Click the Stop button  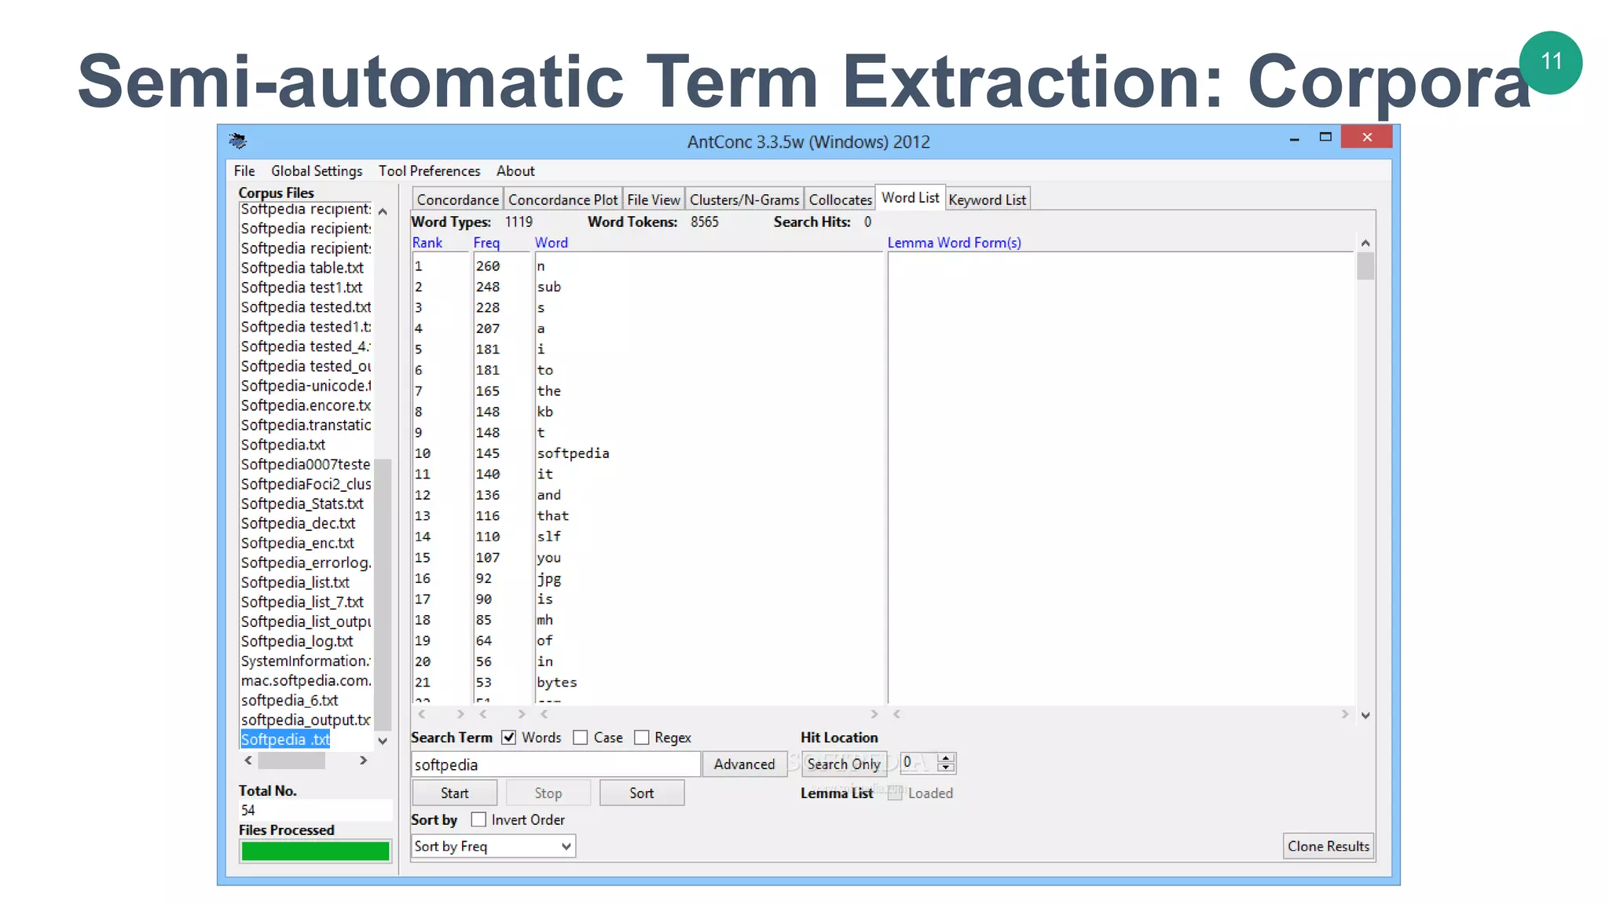548,793
